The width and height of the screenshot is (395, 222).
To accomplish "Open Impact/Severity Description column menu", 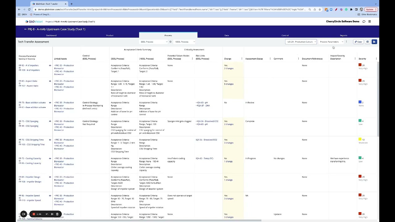I will click(355, 59).
